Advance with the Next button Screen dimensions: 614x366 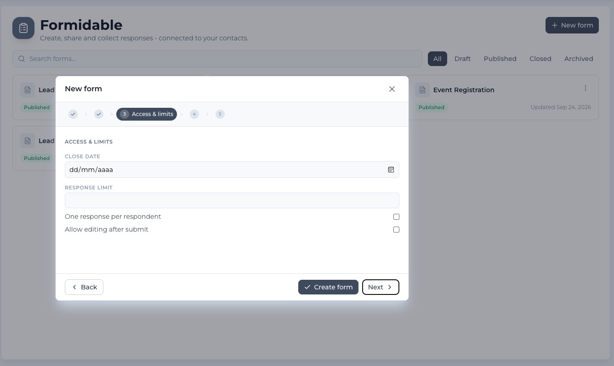click(x=381, y=287)
